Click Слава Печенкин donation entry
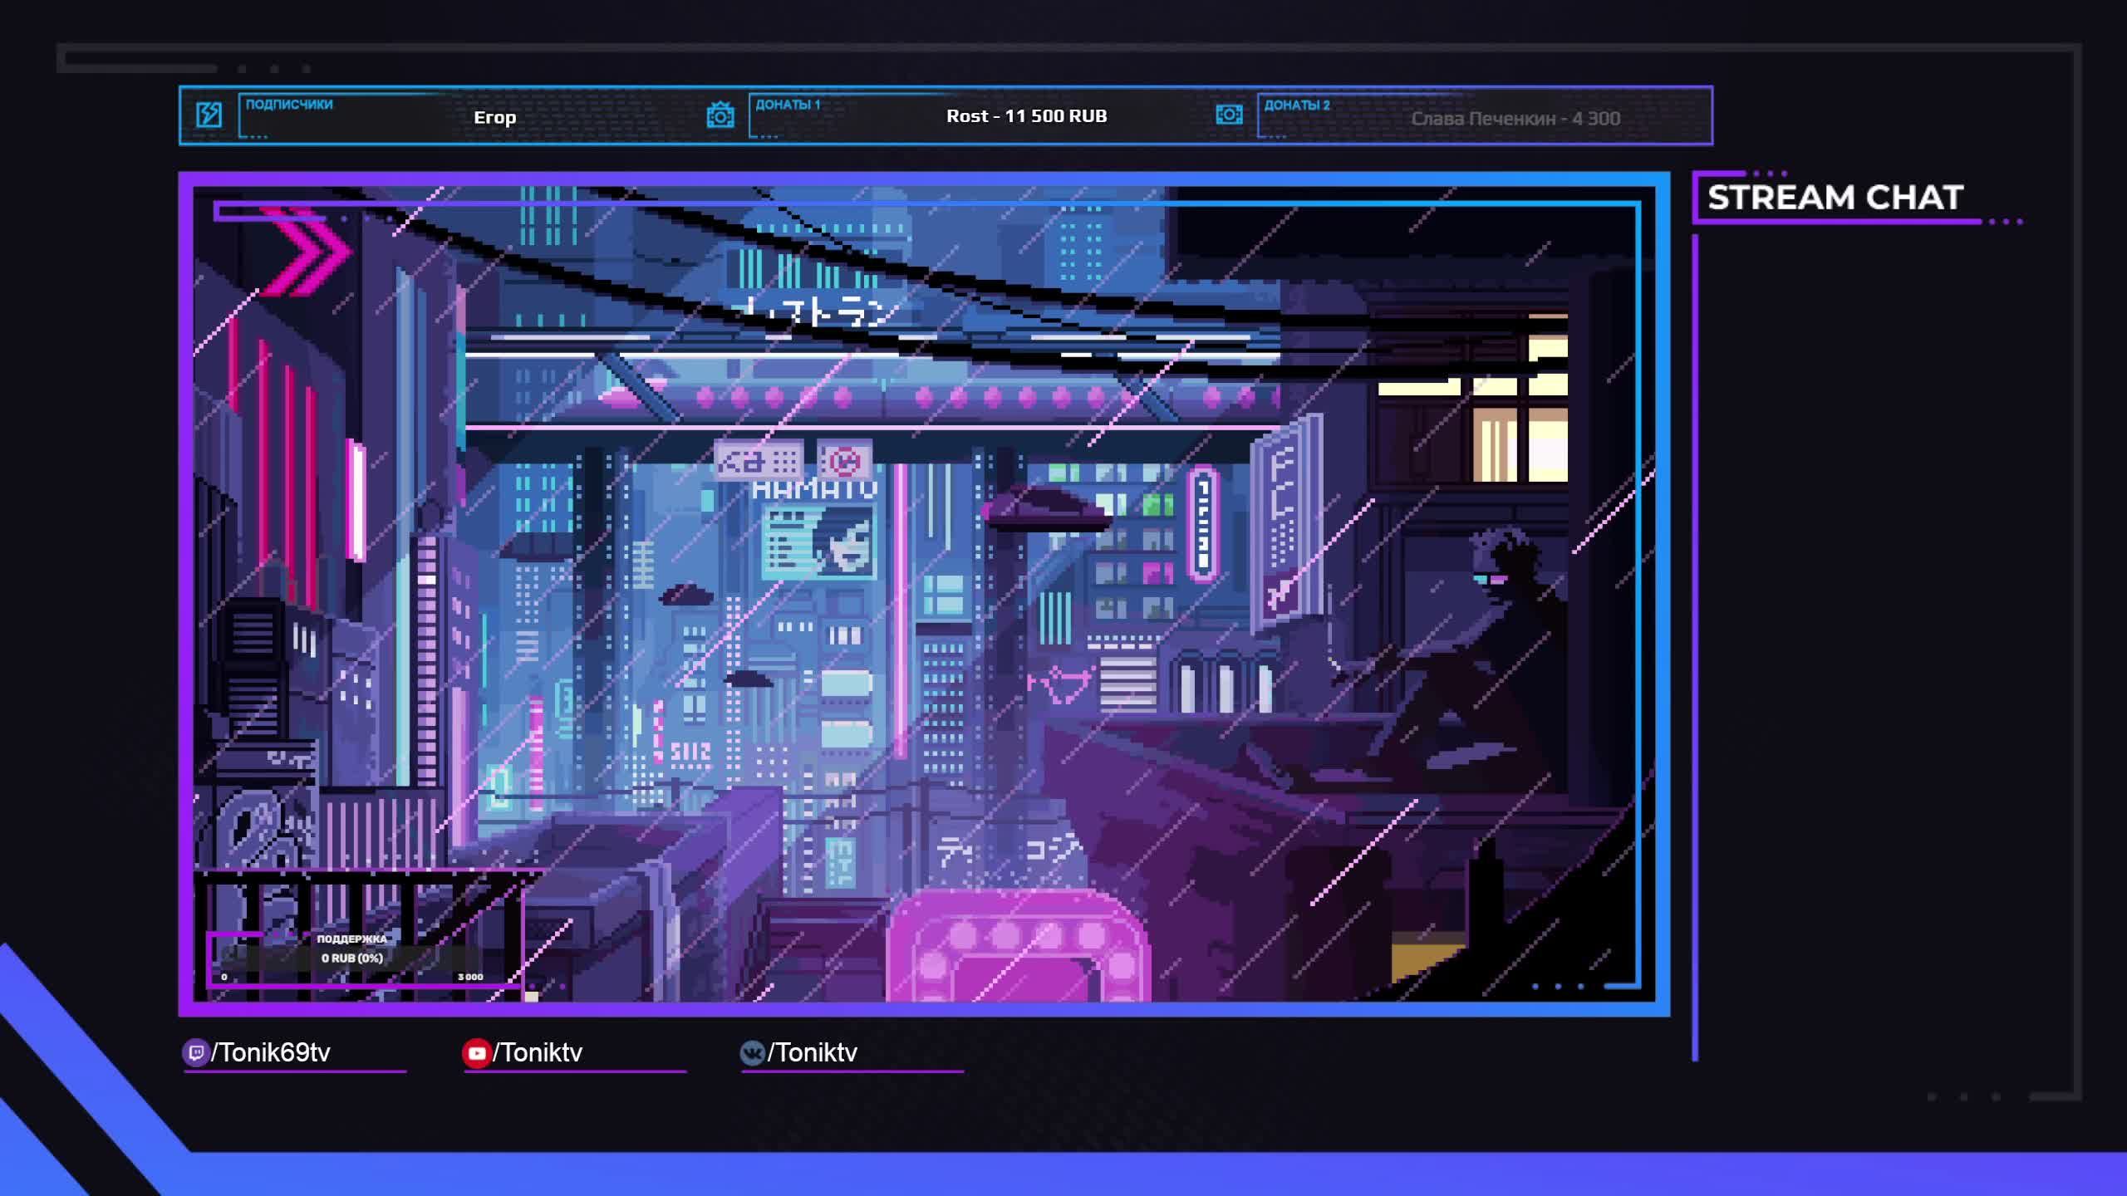2127x1196 pixels. click(x=1515, y=119)
